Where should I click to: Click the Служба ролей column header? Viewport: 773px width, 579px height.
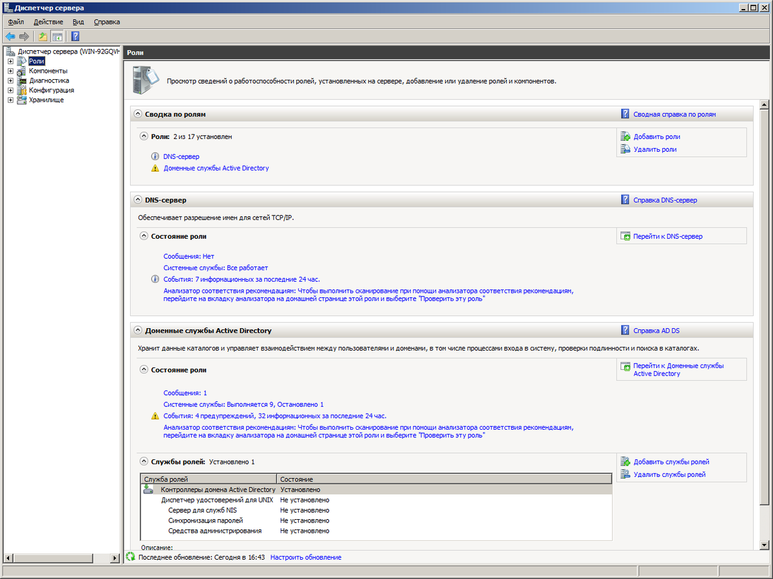point(209,479)
